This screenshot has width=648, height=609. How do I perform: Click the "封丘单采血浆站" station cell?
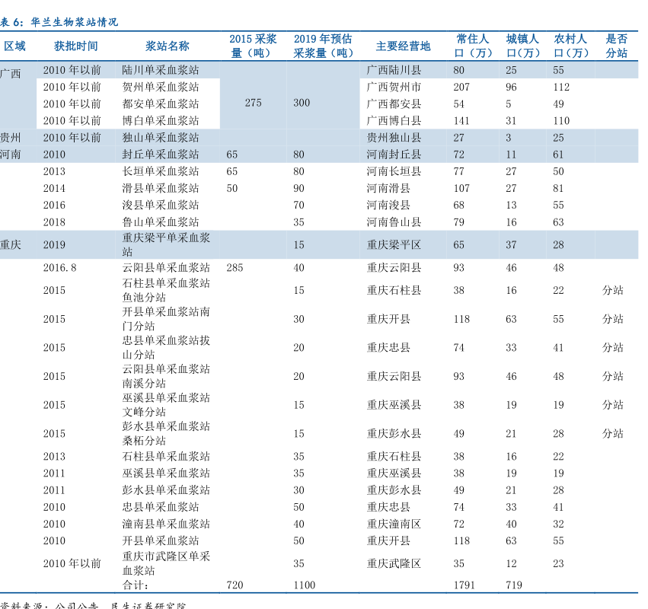161,155
